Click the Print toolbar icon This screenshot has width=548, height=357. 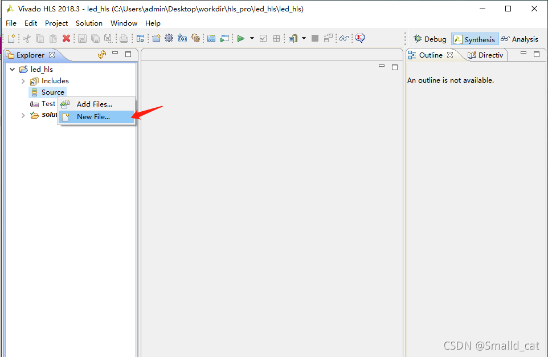(124, 38)
